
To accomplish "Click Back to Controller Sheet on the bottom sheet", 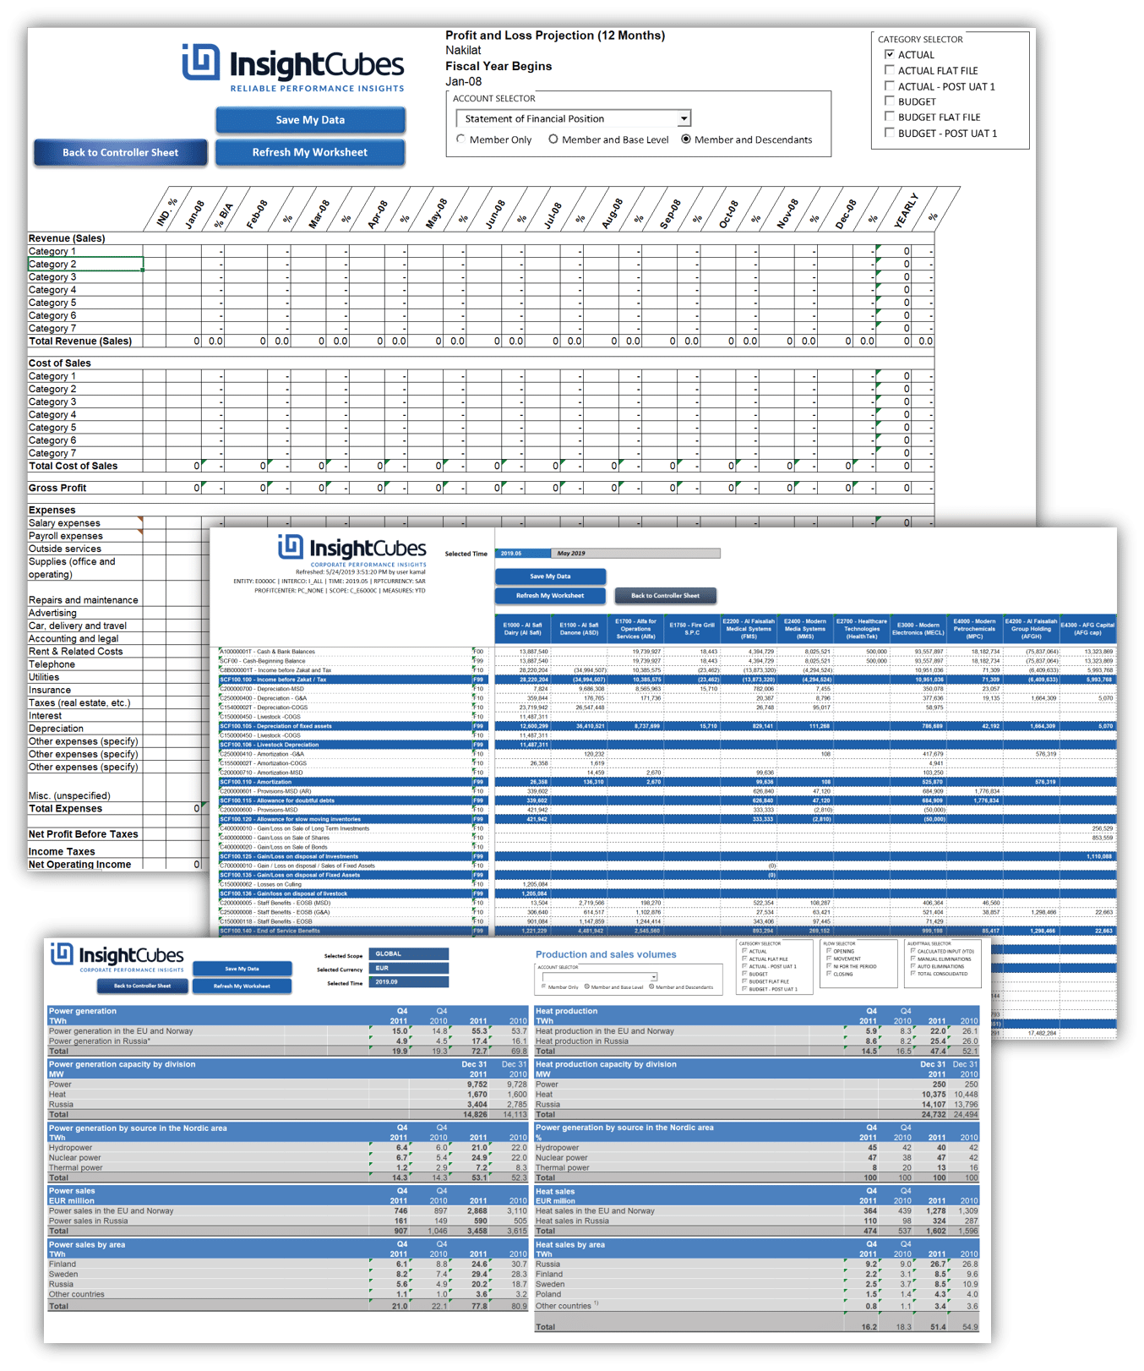I will 142,986.
